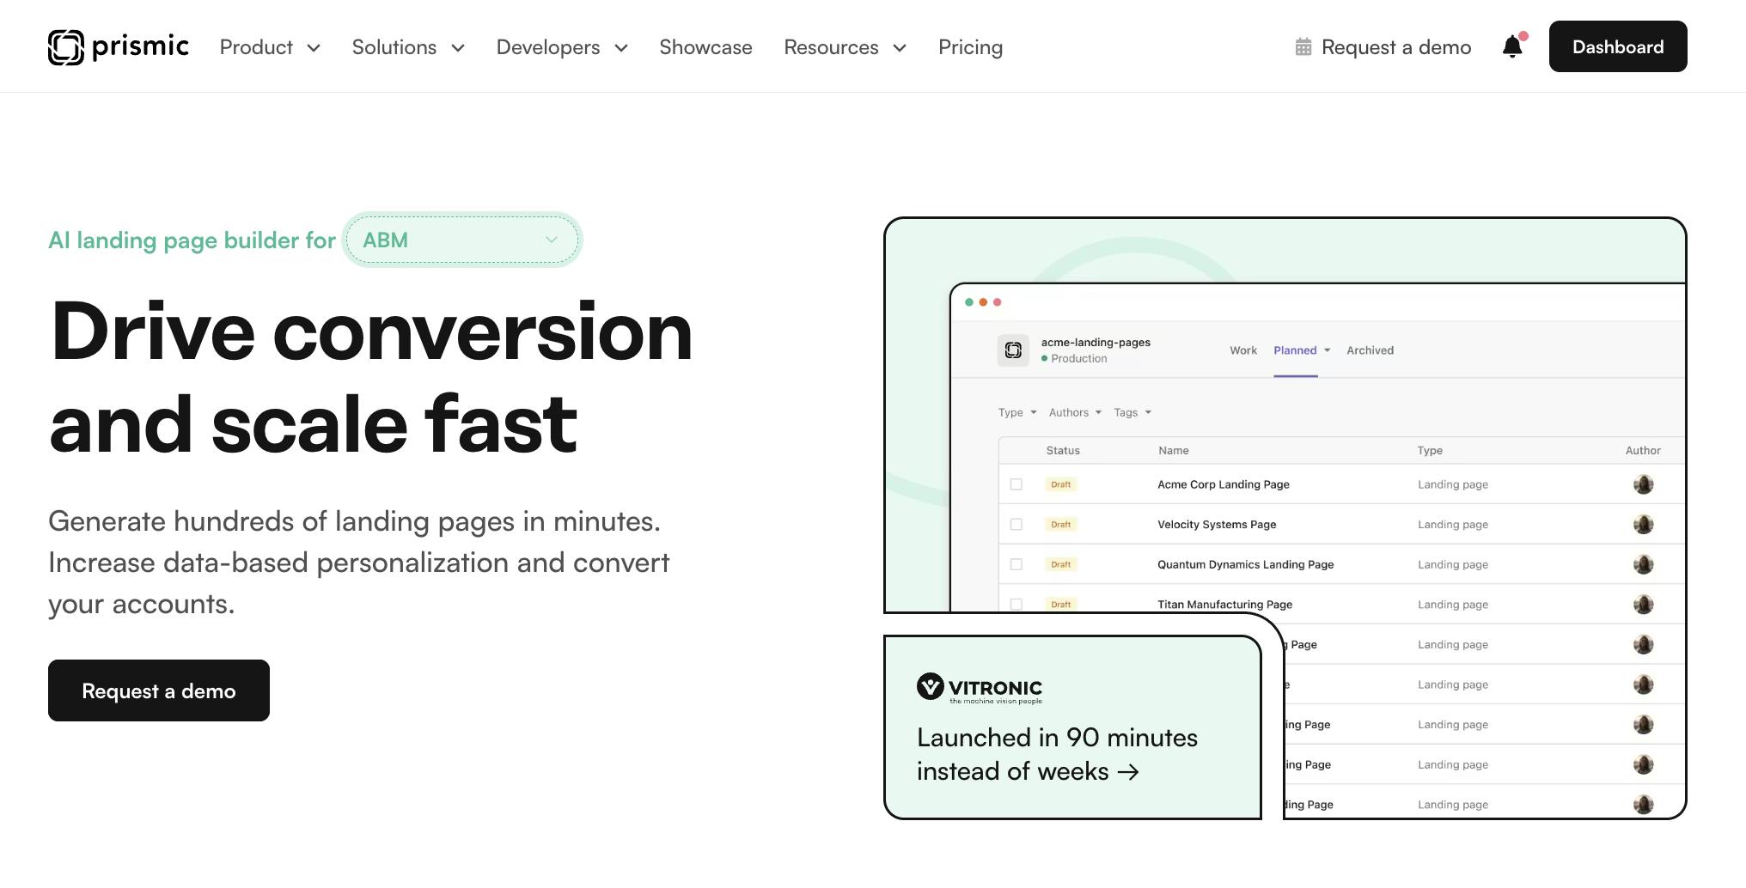1746x888 pixels.
Task: Check the checkbox beside Titan Manufacturing Page
Action: point(1017,604)
